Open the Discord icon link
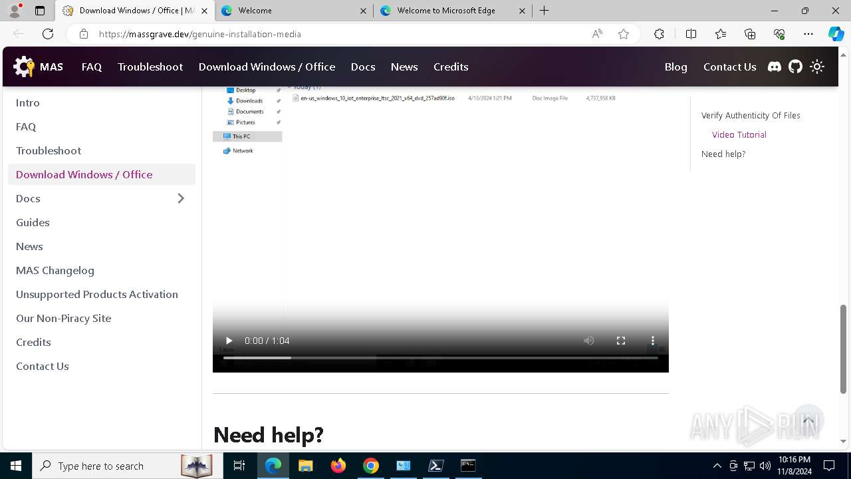Viewport: 851px width, 479px height. pyautogui.click(x=775, y=67)
